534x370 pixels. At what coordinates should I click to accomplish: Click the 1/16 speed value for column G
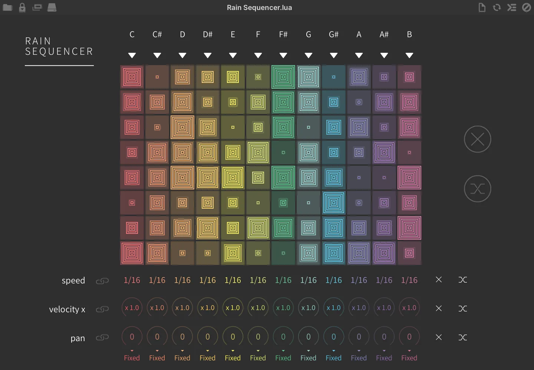309,280
